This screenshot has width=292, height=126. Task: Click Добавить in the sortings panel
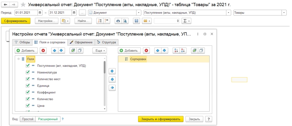click(129, 51)
